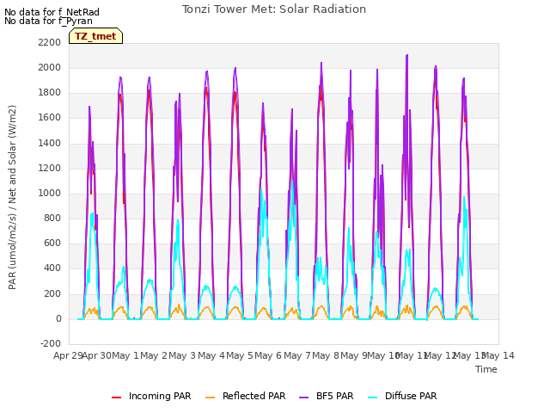This screenshot has height=413, width=550.
Task: Click the Reflected PAR legend label
Action: tap(254, 396)
